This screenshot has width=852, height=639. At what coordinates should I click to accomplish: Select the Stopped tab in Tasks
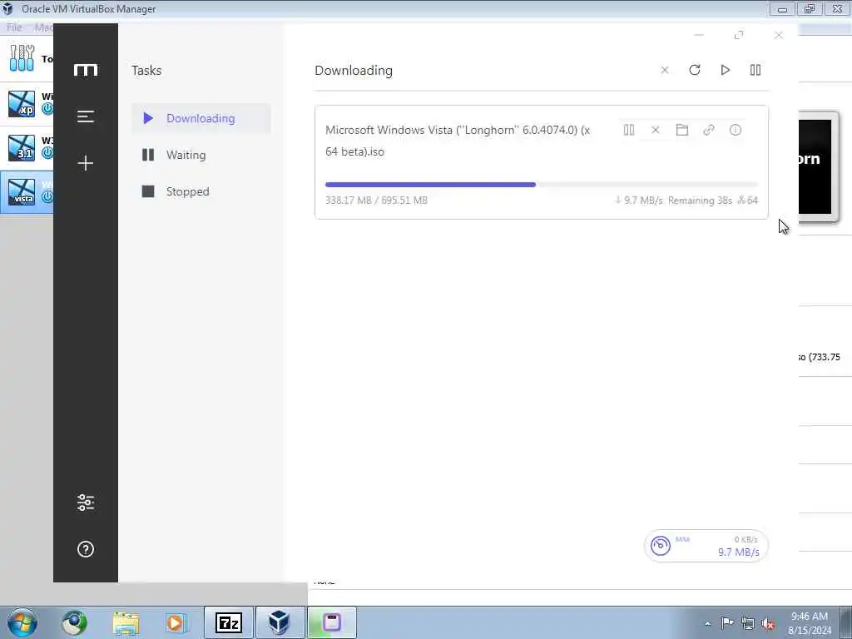point(201,191)
